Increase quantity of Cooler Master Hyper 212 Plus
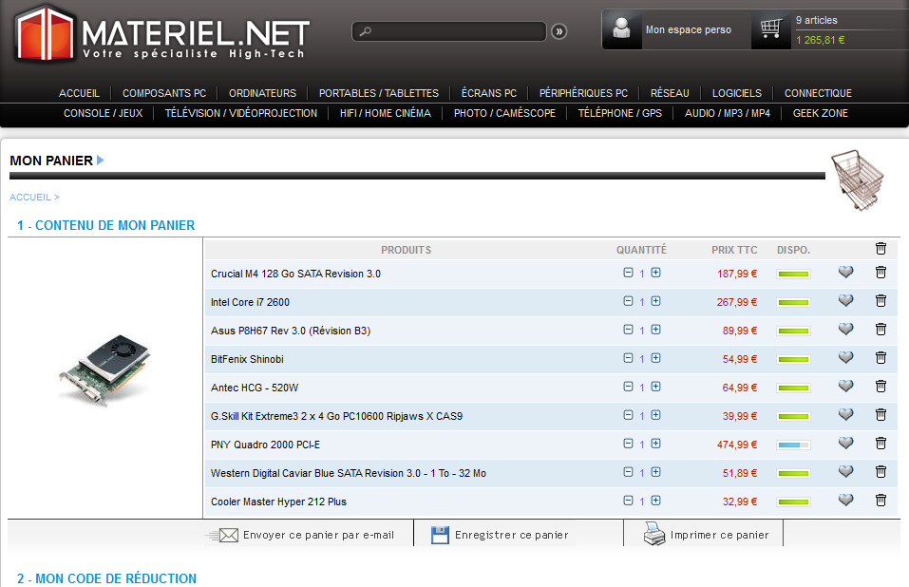 [655, 501]
